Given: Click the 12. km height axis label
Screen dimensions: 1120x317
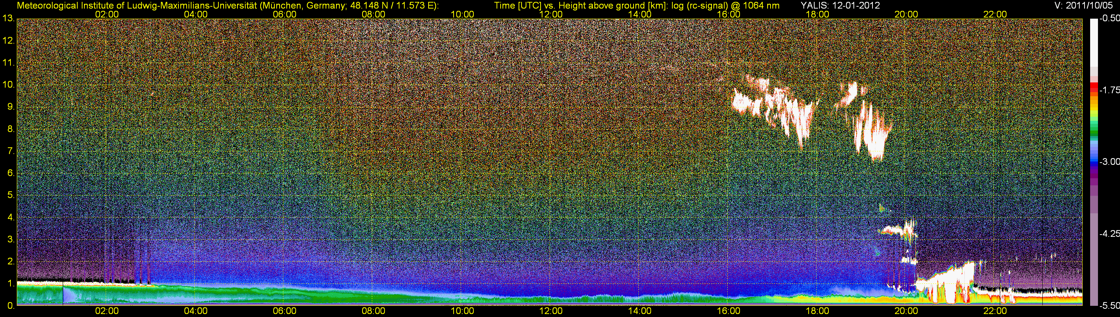Looking at the screenshot, I should 9,40.
